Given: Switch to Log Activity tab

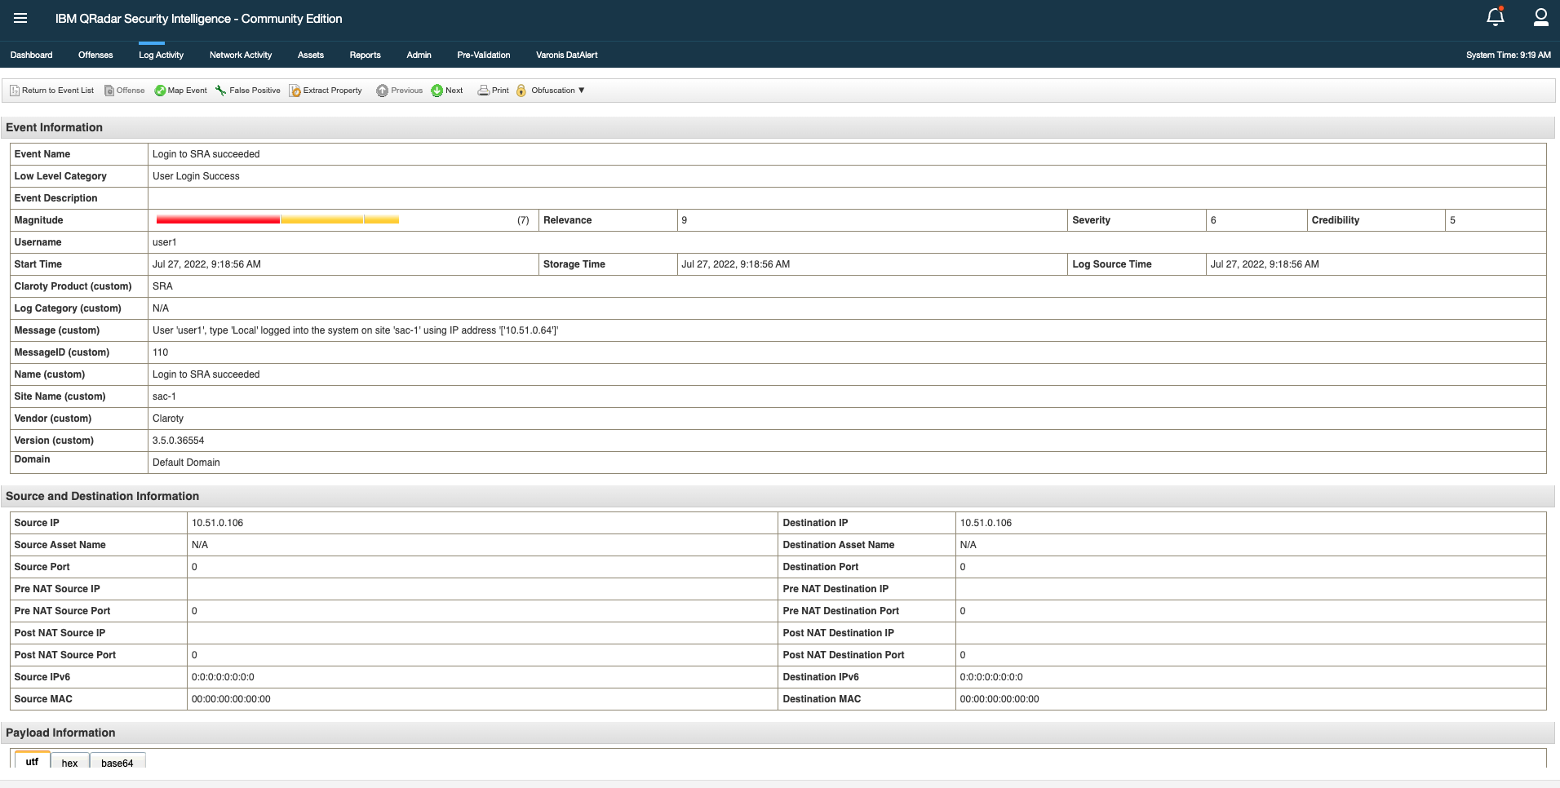Looking at the screenshot, I should [161, 55].
